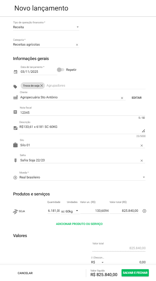156x281 pixels.
Task: Click SALVAR E FECHAR button
Action: pos(135,273)
